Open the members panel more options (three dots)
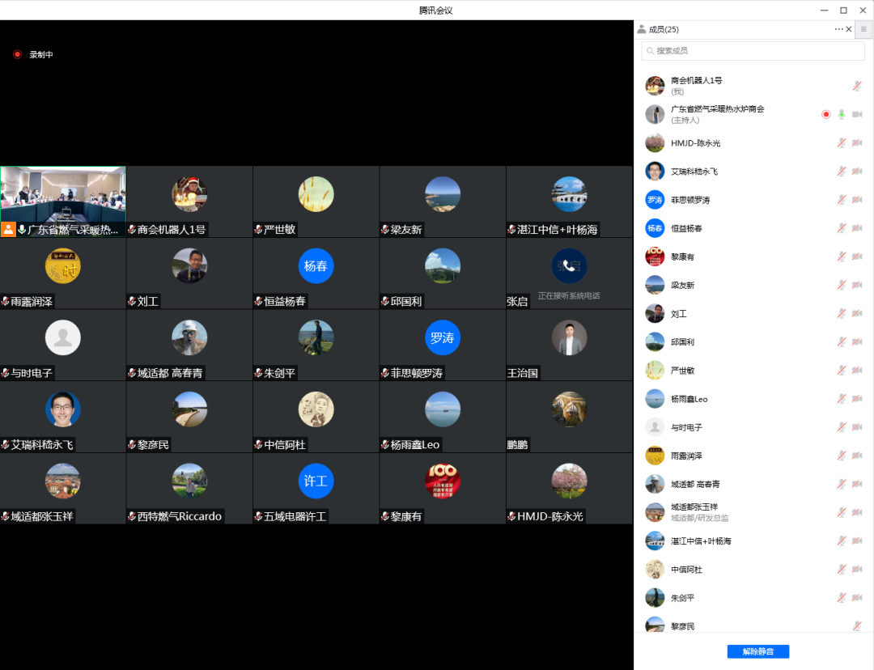 [839, 29]
